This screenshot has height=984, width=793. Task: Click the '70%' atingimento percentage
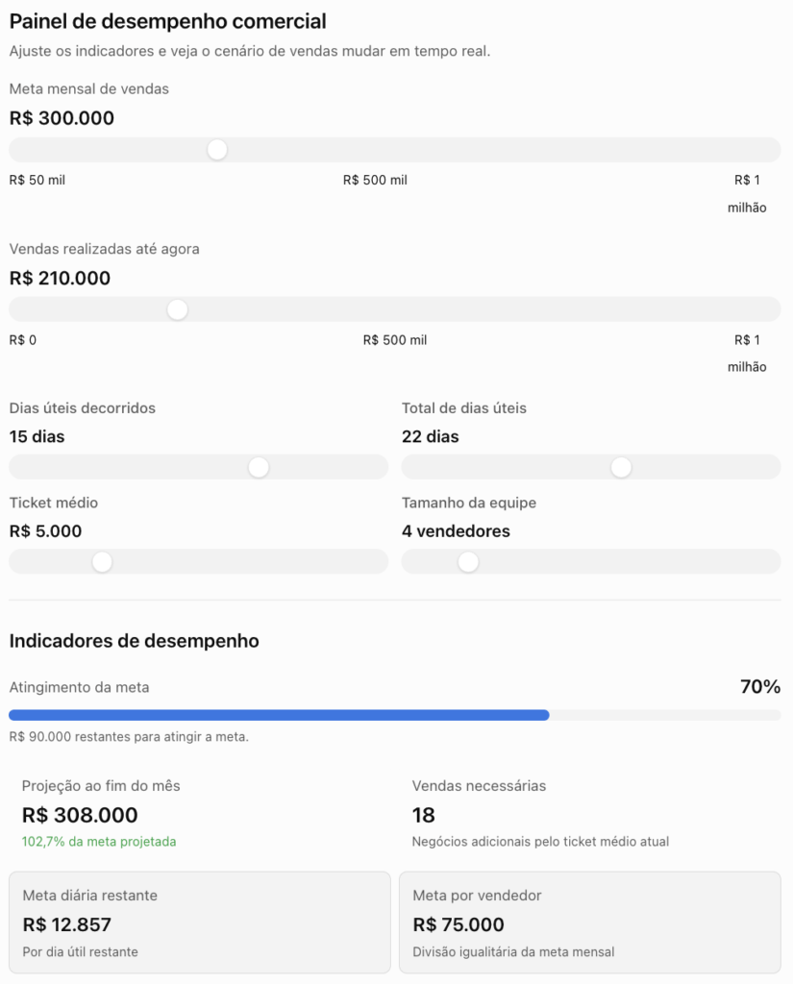tap(760, 686)
